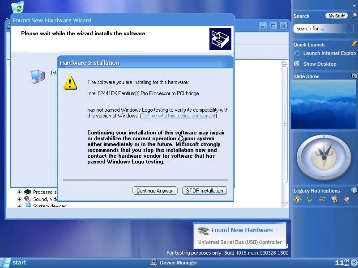
Task: Click inside the 'Search for ...' field
Action: click(323, 29)
